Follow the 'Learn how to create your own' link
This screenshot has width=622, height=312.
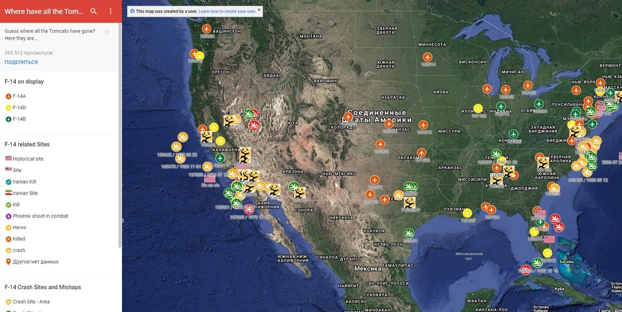227,11
